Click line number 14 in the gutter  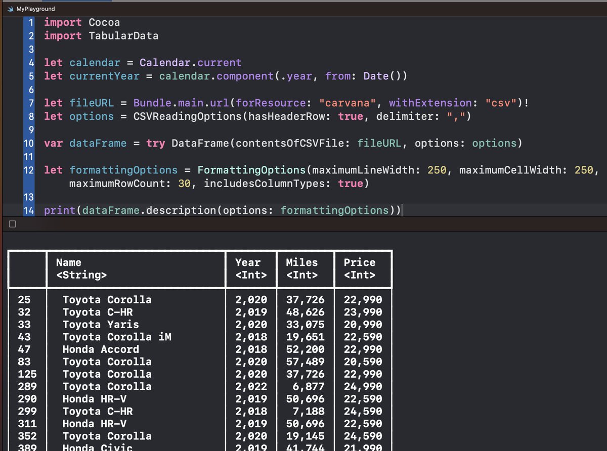[x=28, y=210]
